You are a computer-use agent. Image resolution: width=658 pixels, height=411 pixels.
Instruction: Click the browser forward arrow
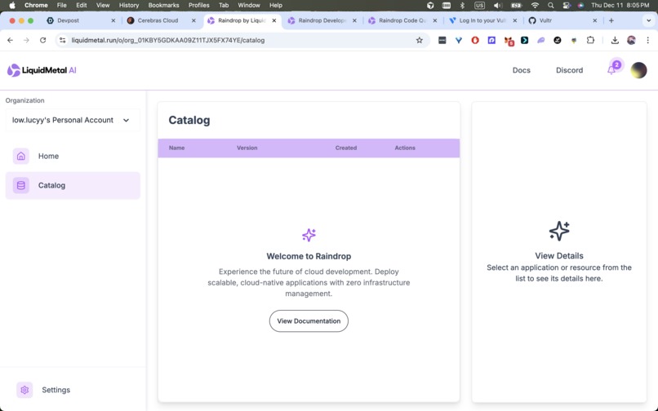pos(26,40)
